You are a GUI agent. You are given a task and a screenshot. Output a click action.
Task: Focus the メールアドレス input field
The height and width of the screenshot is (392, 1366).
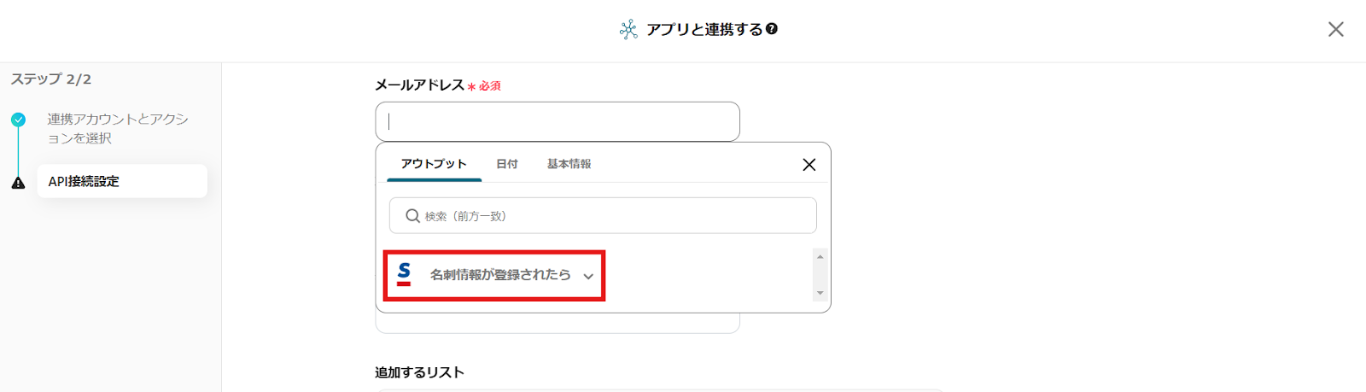click(x=557, y=121)
